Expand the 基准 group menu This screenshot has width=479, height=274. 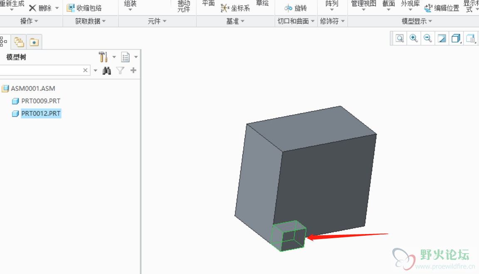click(x=235, y=21)
